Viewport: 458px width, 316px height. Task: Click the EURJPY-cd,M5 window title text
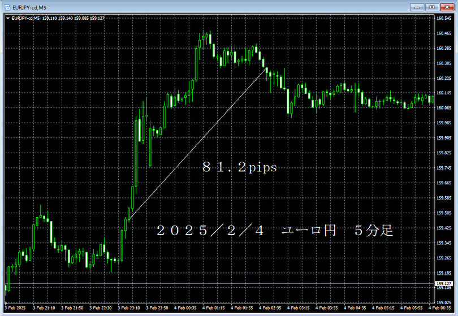[x=29, y=7]
